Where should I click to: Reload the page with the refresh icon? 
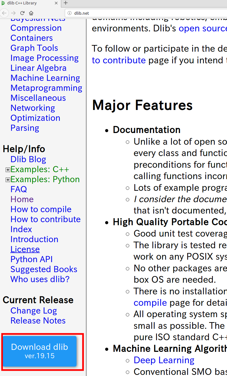(x=23, y=13)
